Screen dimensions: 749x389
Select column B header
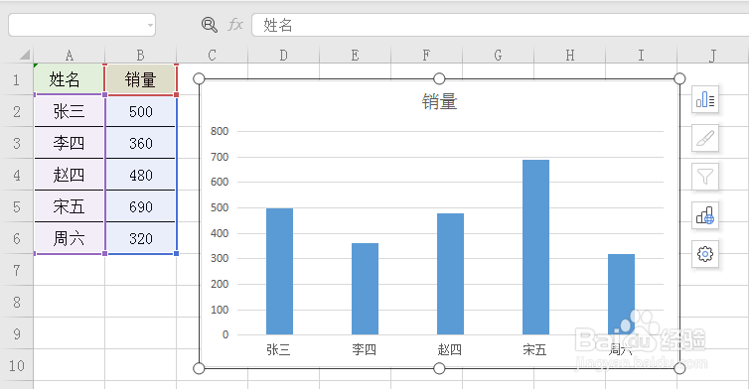click(140, 56)
